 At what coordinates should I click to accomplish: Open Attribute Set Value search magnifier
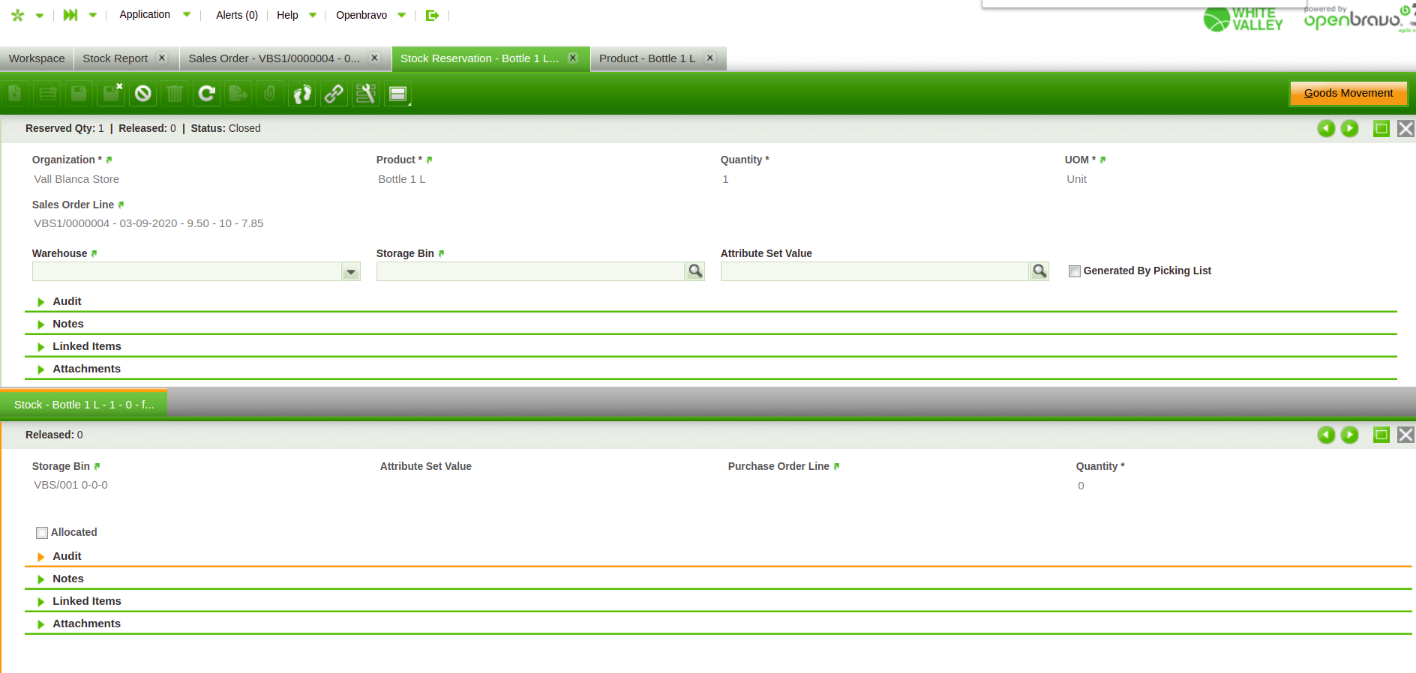point(1039,271)
